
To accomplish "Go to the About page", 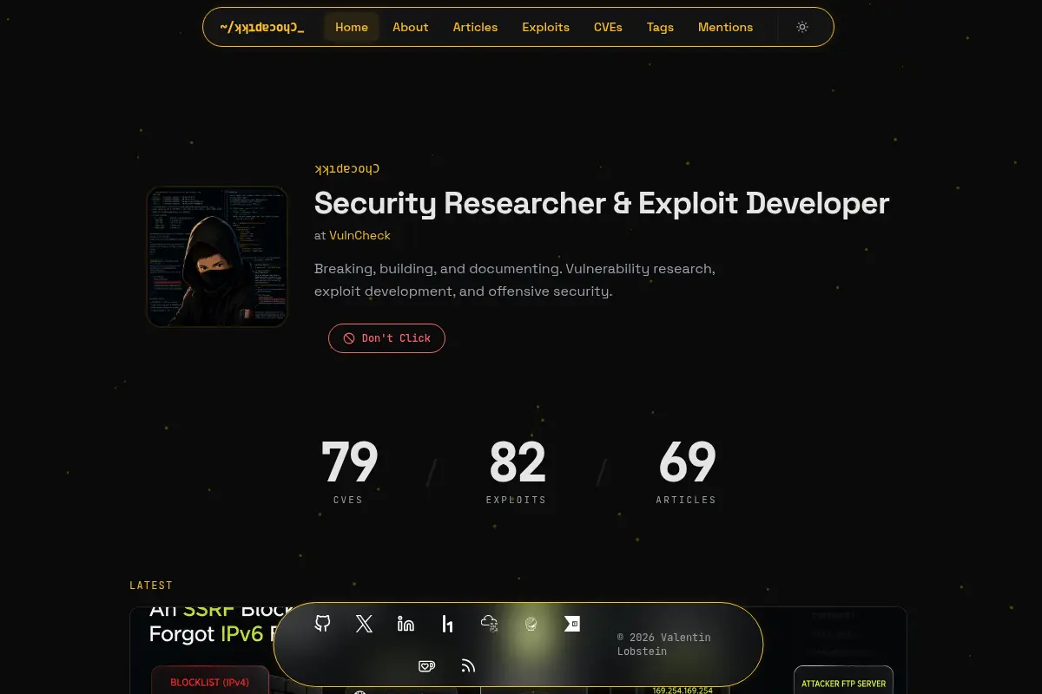I will 411,27.
